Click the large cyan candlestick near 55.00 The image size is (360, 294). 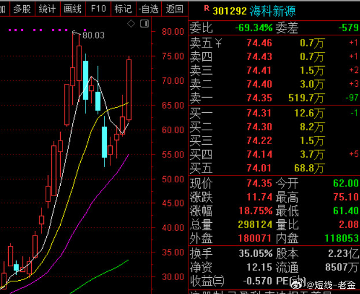[x=104, y=142]
